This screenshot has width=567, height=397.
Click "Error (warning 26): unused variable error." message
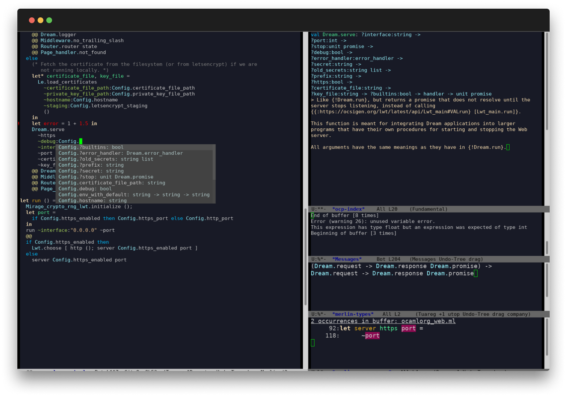[x=373, y=222]
